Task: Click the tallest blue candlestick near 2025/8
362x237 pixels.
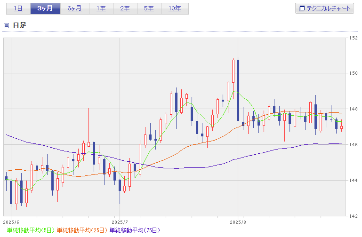Action: [238, 90]
